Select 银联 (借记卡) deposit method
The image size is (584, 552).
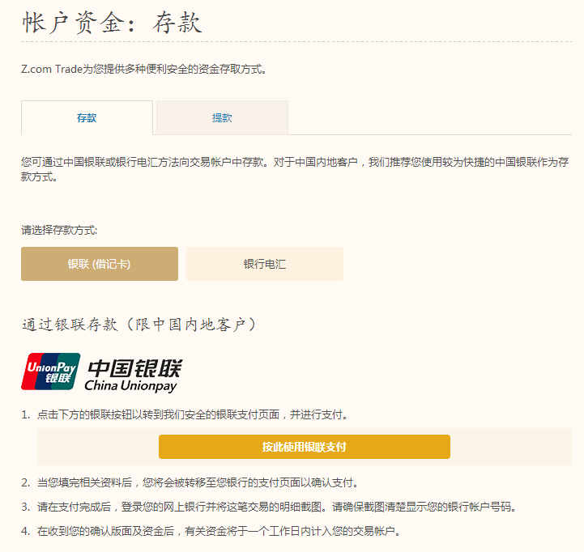point(100,264)
